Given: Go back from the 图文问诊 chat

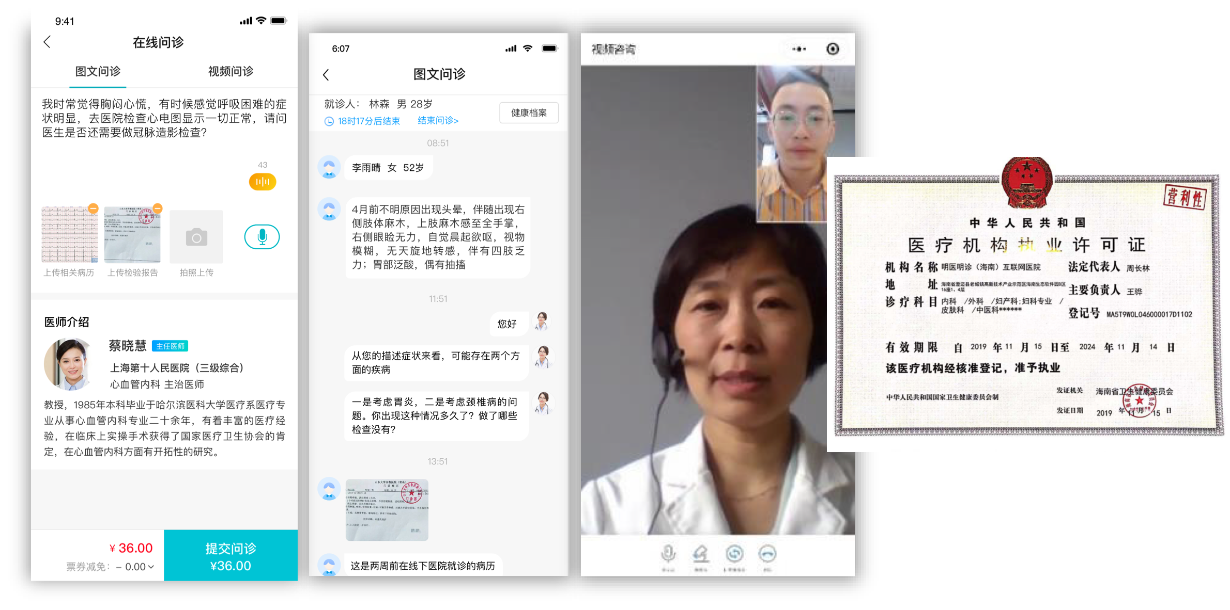Looking at the screenshot, I should click(x=326, y=75).
